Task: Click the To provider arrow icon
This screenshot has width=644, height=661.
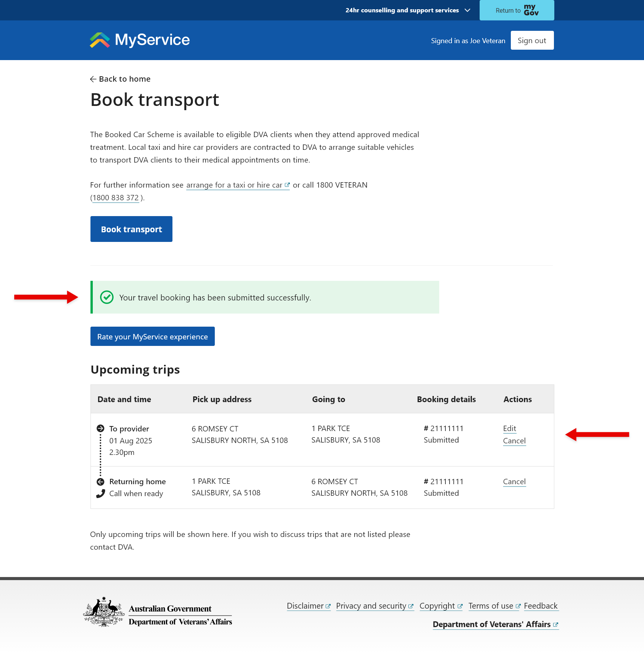Action: pos(100,428)
